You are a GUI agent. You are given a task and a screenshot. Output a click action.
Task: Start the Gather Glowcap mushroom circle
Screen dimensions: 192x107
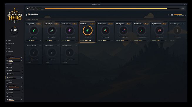tap(106, 30)
